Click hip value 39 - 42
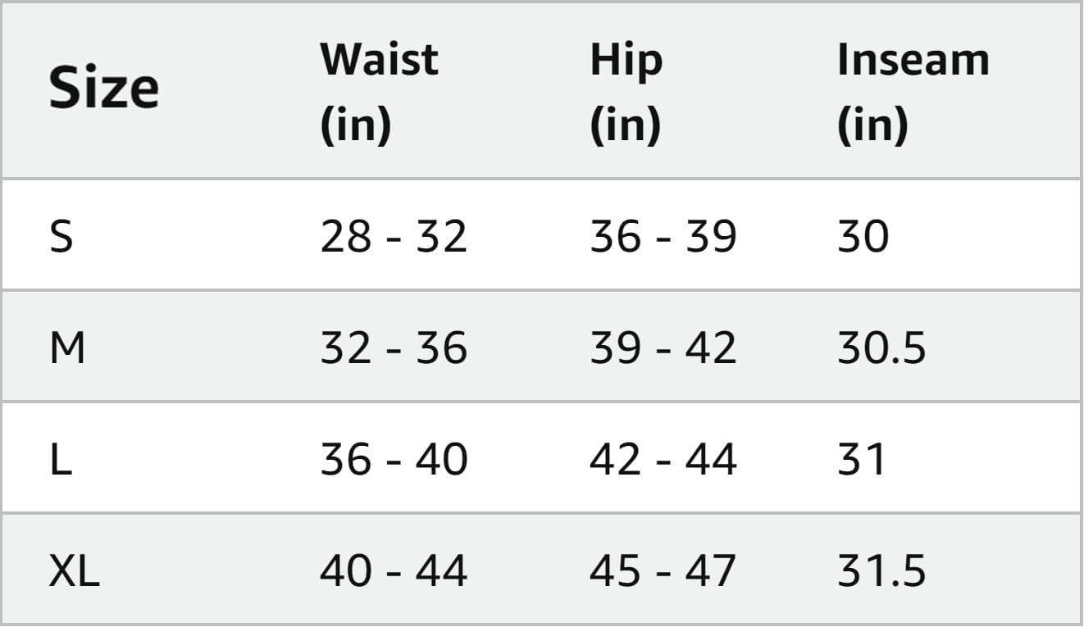 click(663, 348)
